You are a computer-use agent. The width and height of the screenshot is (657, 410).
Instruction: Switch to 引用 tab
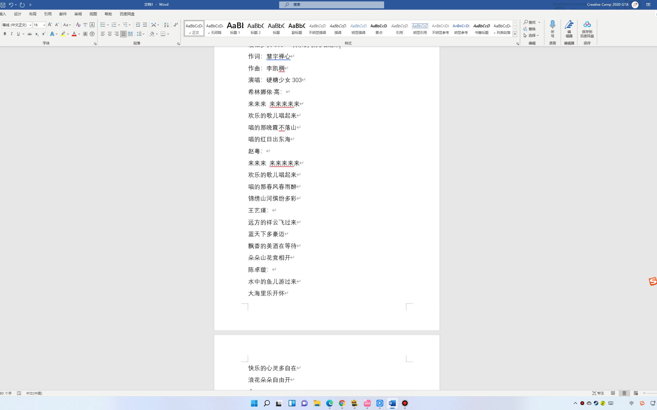pos(48,14)
